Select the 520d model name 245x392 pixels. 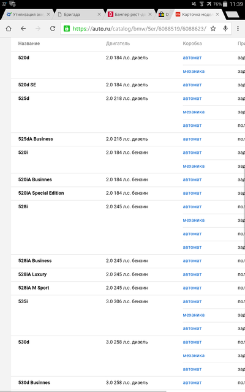[x=23, y=58]
